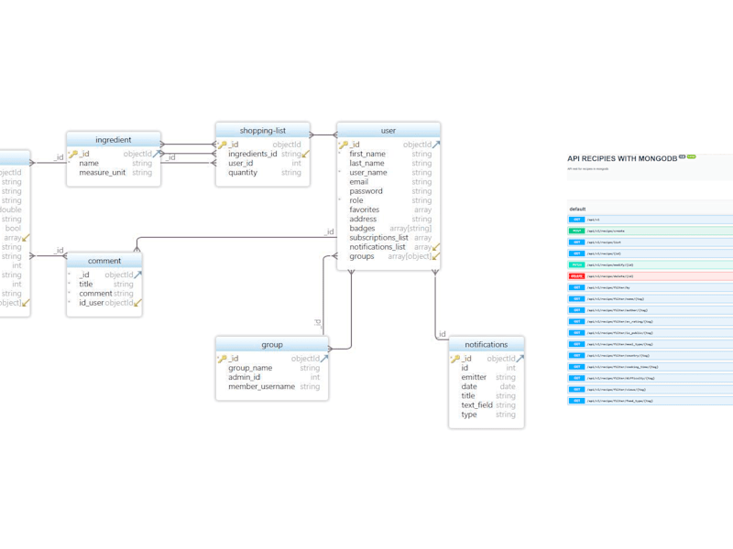
Task: Click the API RECIPIES WITH MONGODB title
Action: (622, 158)
